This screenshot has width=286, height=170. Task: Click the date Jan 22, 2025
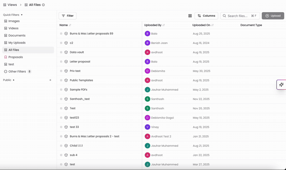click(201, 155)
